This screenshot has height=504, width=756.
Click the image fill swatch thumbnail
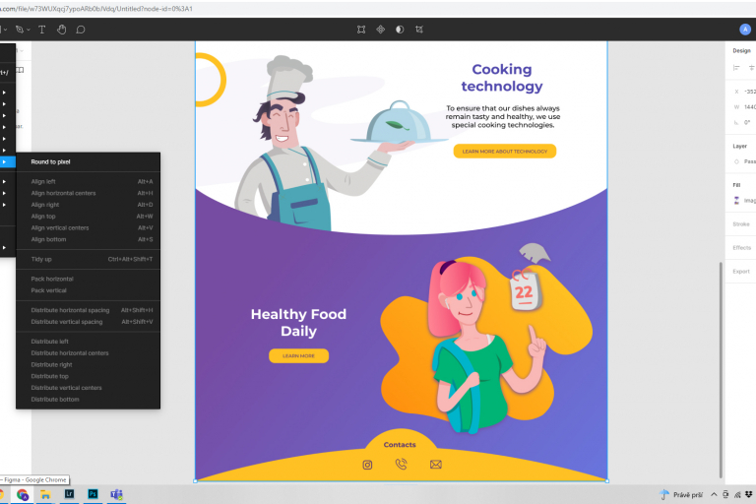pyautogui.click(x=736, y=200)
